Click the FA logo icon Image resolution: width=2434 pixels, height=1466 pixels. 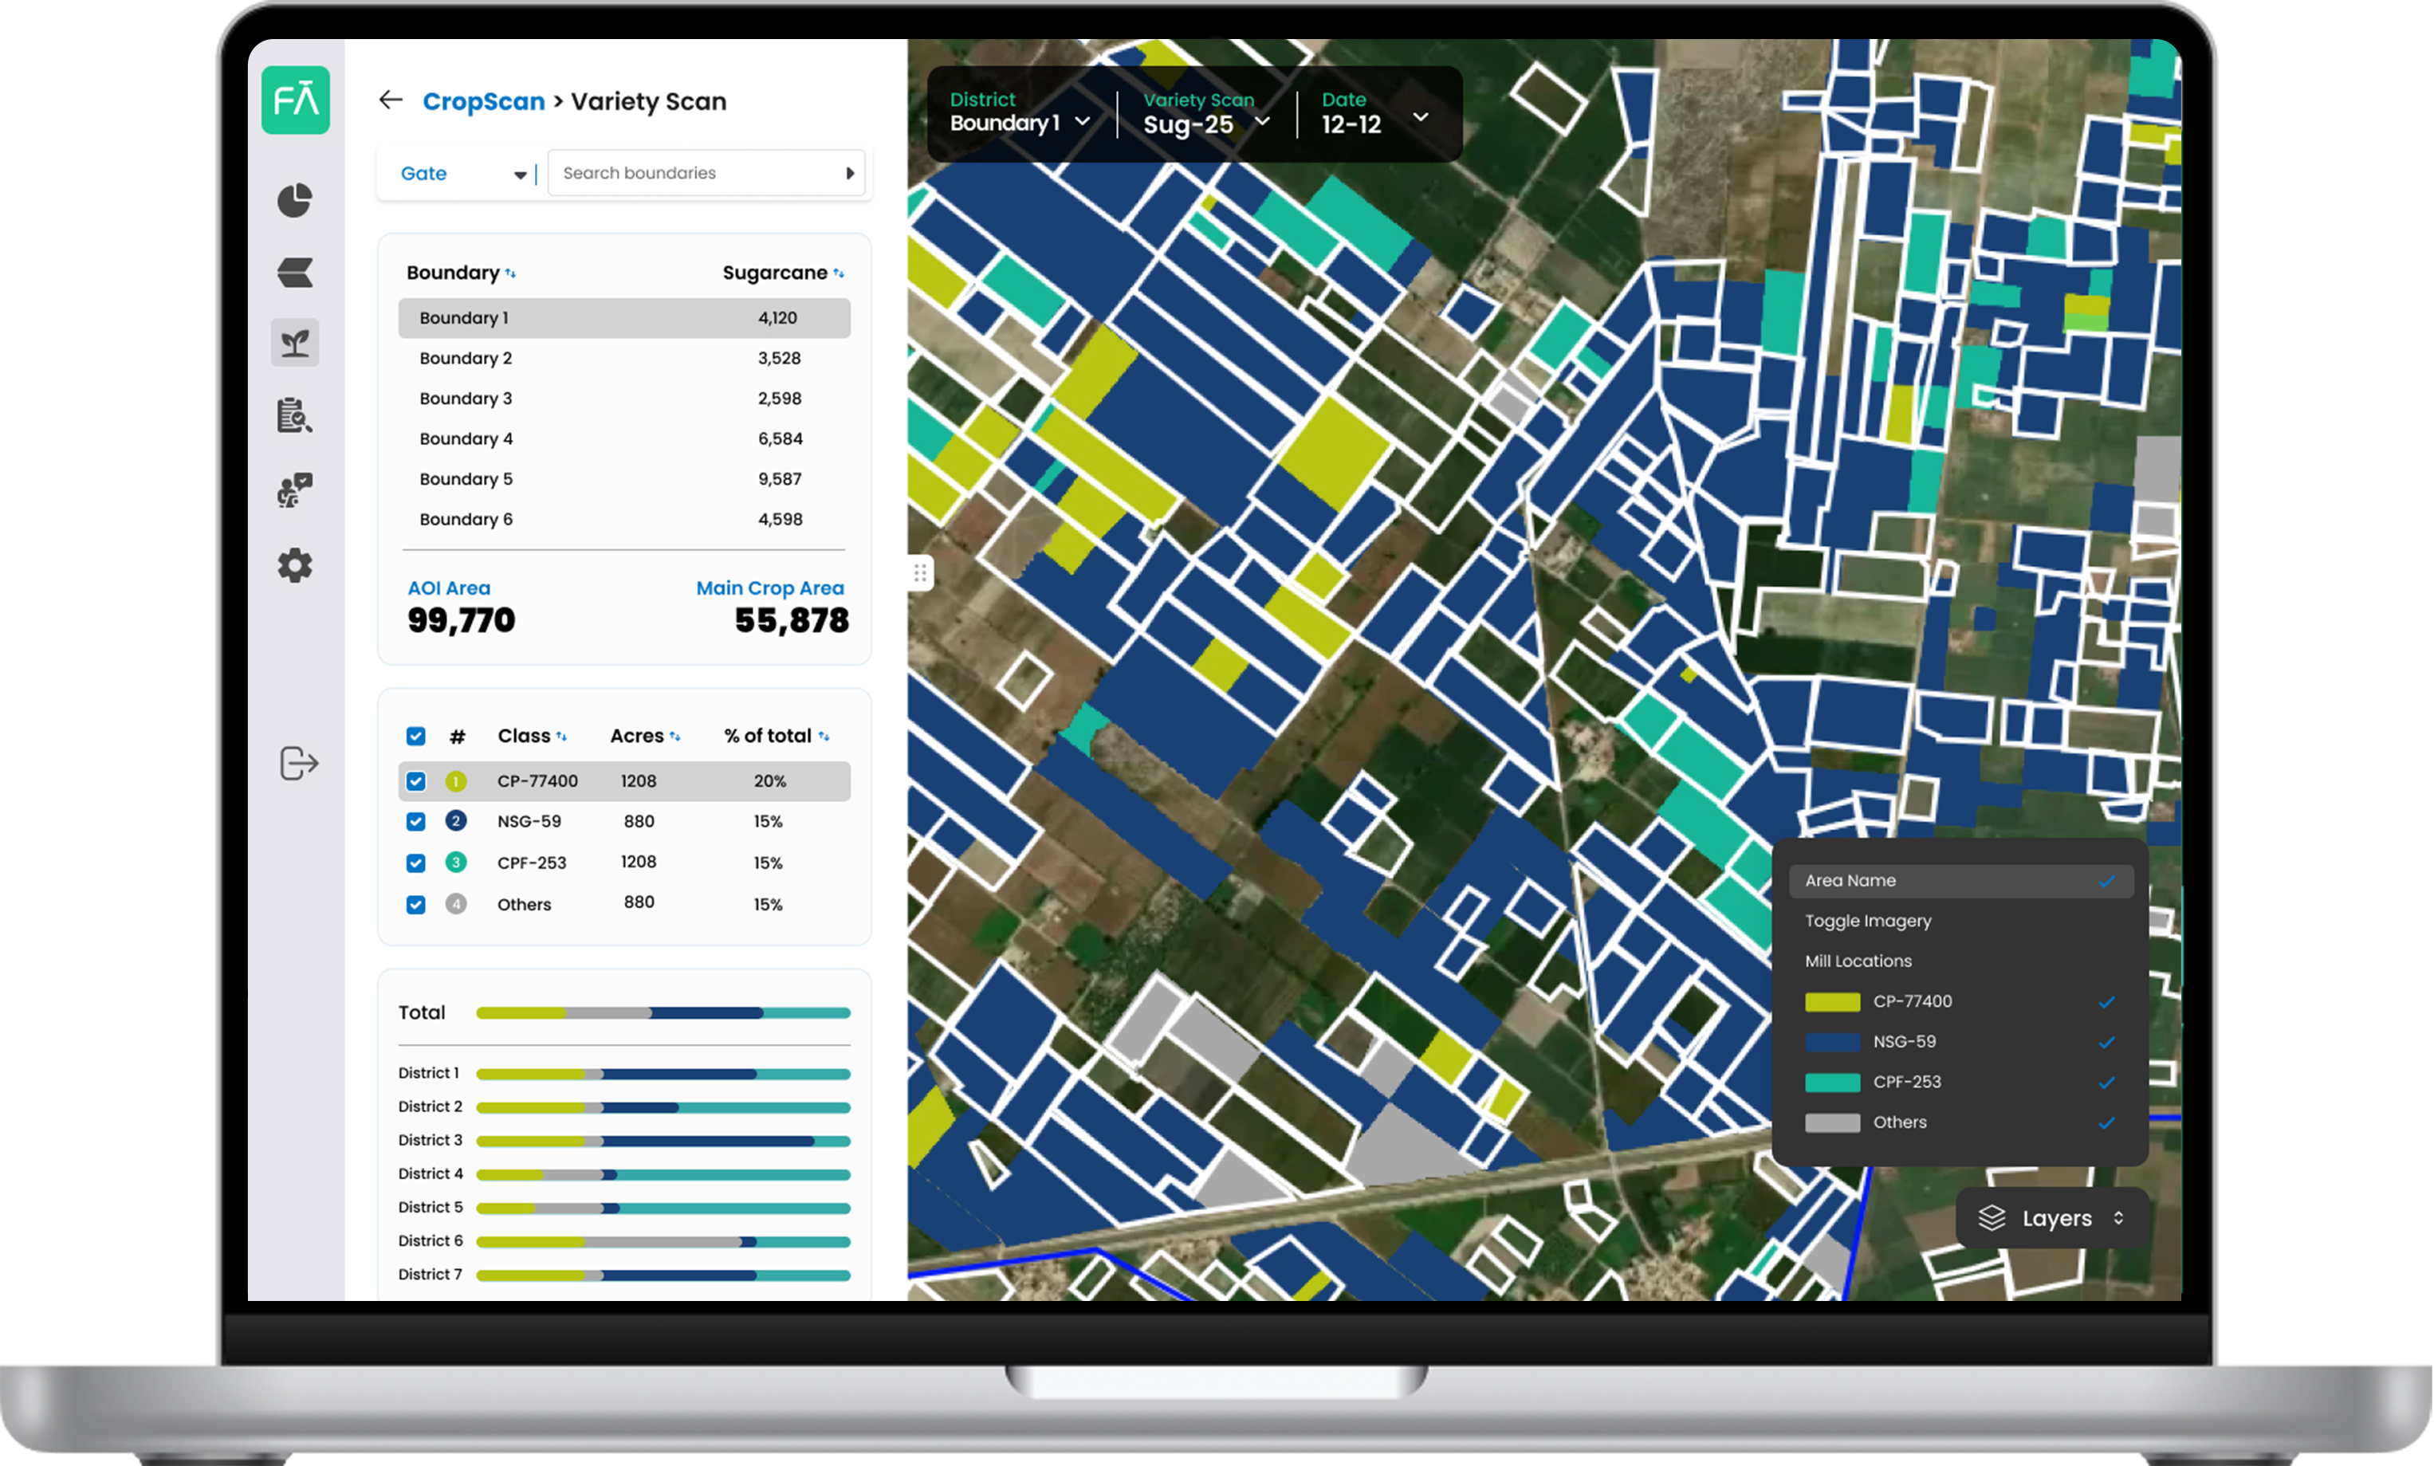295,100
